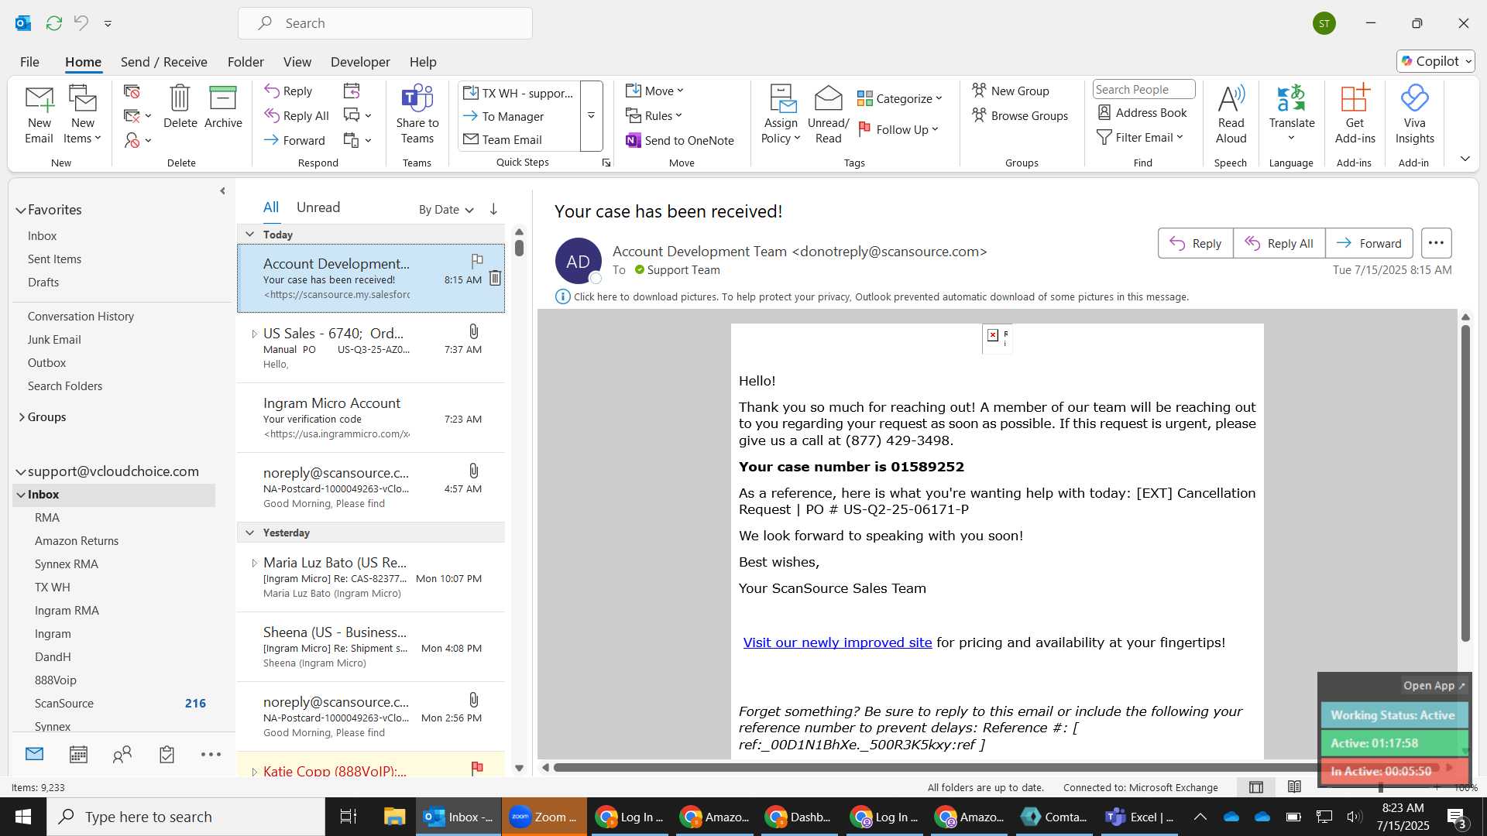Open the Categorize menu

click(899, 98)
